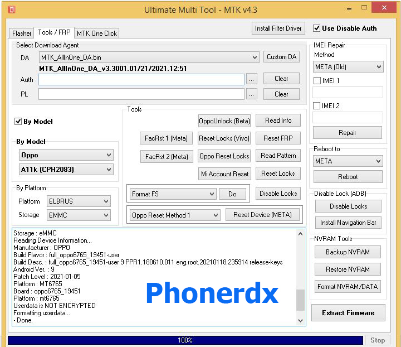
Task: Click FacRst 1 (Meta) button
Action: [x=166, y=138]
